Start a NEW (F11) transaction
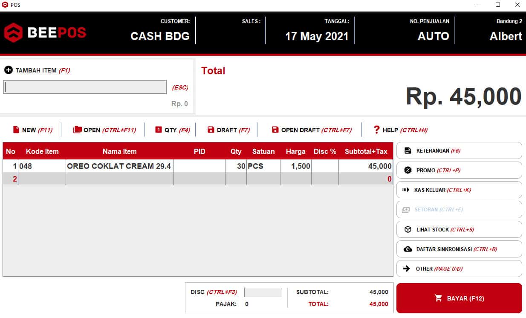The height and width of the screenshot is (318, 526). click(x=33, y=130)
